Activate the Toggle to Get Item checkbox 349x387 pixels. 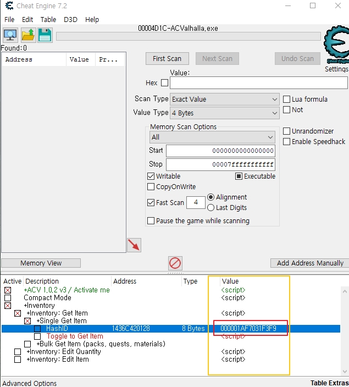[x=37, y=336]
